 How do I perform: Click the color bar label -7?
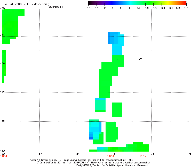tap(112, 8)
